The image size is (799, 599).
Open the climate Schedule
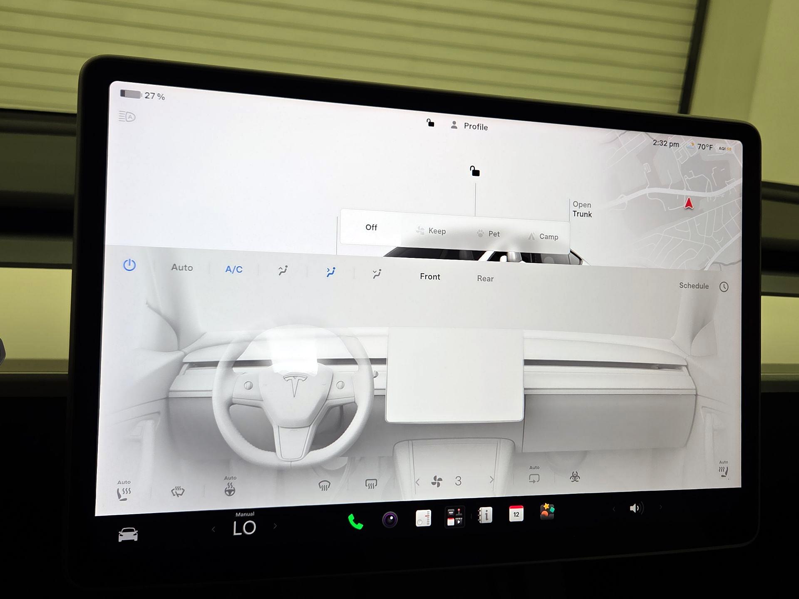click(x=694, y=286)
